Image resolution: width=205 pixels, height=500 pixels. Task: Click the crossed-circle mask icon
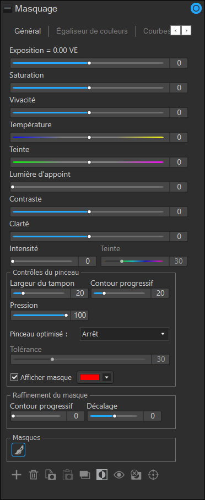(136, 475)
